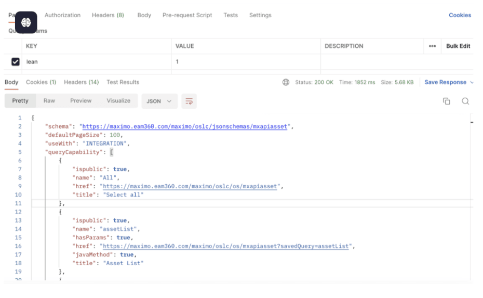Click the brain logo icon
This screenshot has width=483, height=298.
tap(26, 22)
